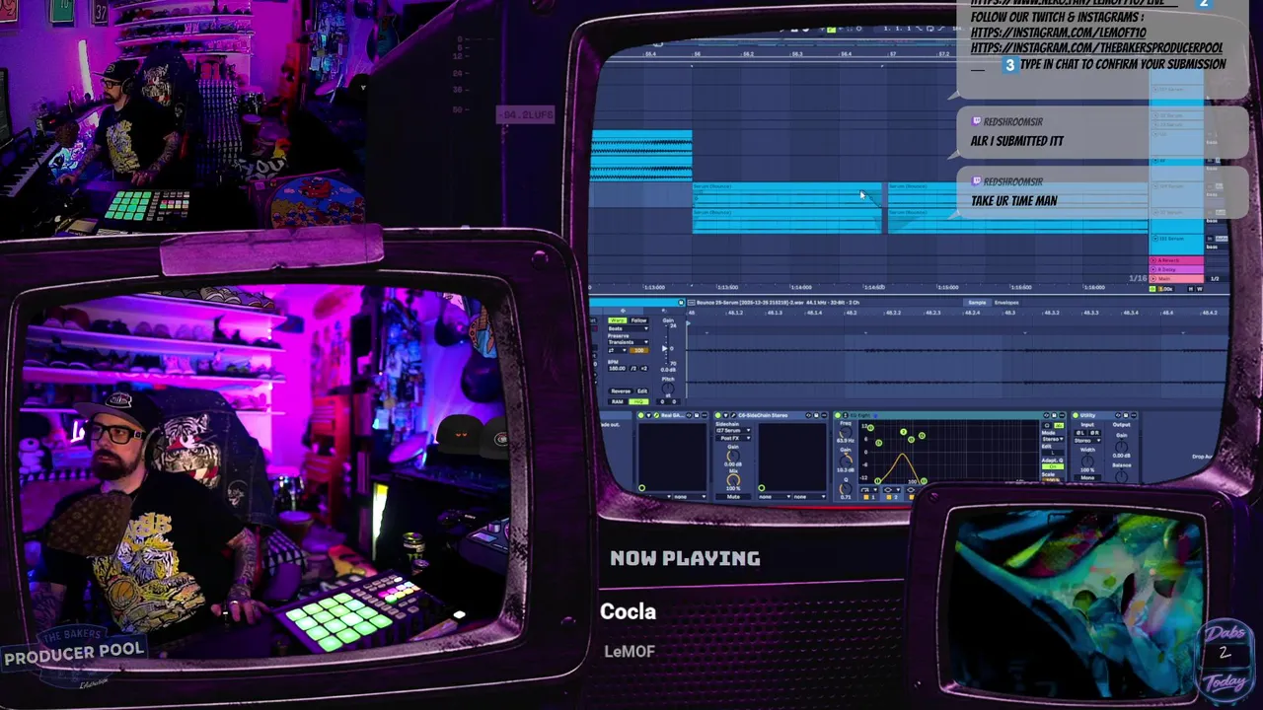
Task: Open Utility channel mode Stereo dropdown
Action: click(1087, 441)
